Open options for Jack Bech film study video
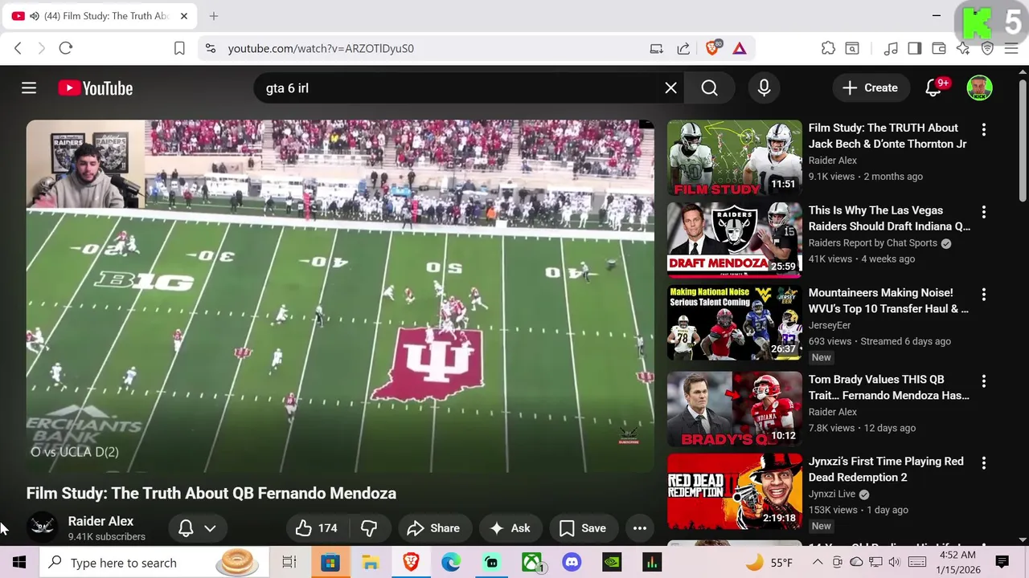The image size is (1029, 578). click(x=983, y=129)
